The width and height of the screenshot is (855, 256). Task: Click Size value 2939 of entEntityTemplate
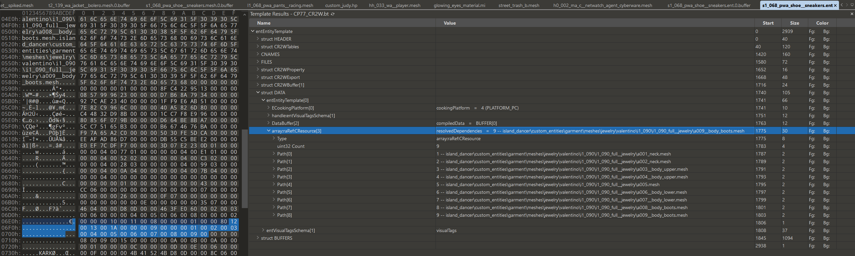point(787,31)
